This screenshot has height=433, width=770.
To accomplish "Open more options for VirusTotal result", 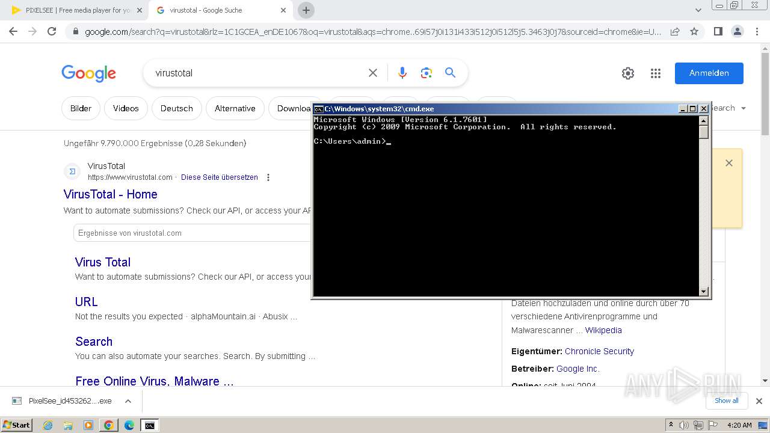I will [x=268, y=177].
